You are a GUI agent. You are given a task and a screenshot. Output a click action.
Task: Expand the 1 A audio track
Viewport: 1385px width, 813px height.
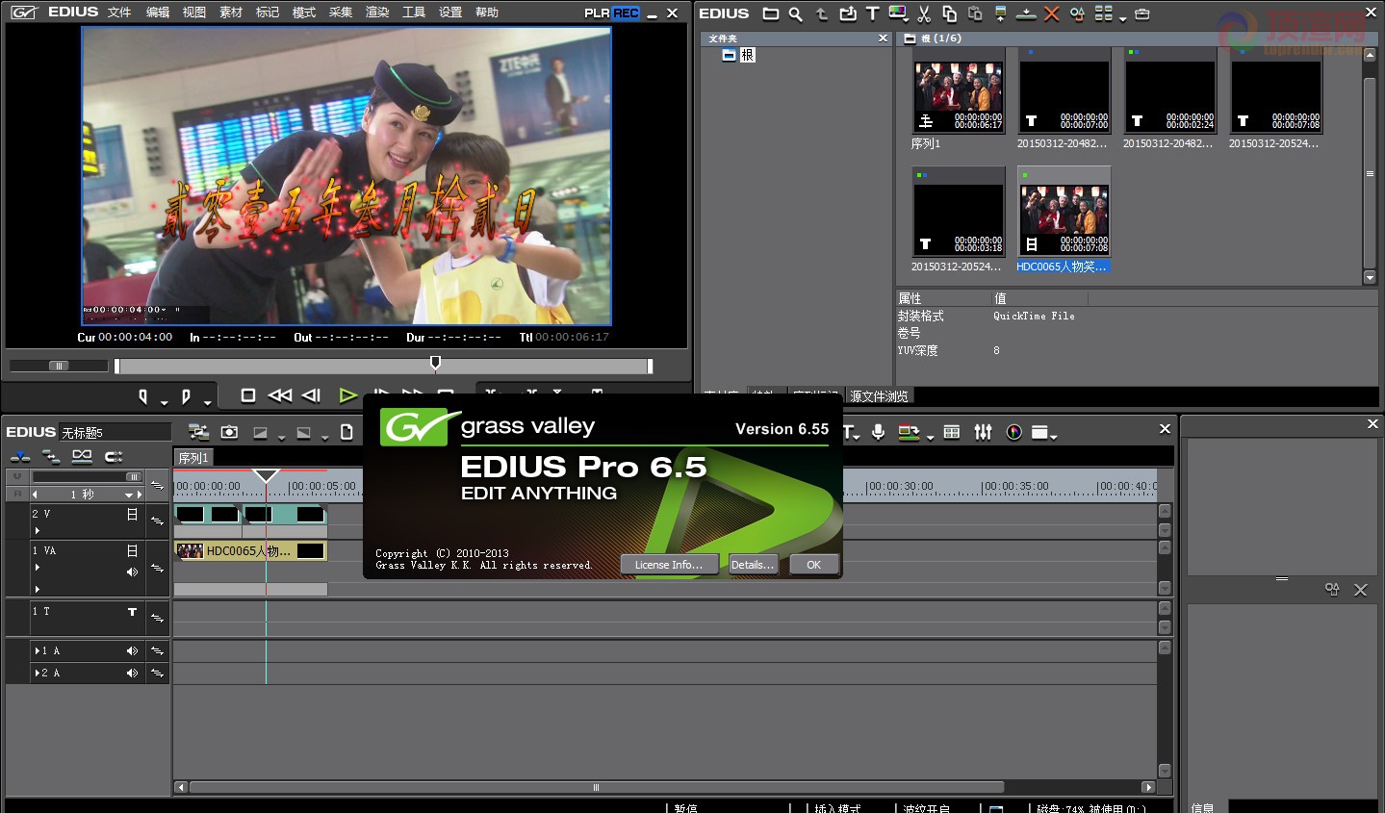pos(37,651)
